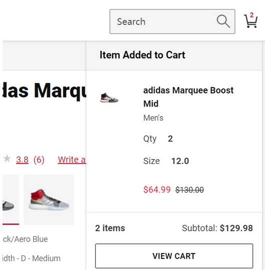
Task: Click the Width D Medium label
Action: [x=32, y=258]
